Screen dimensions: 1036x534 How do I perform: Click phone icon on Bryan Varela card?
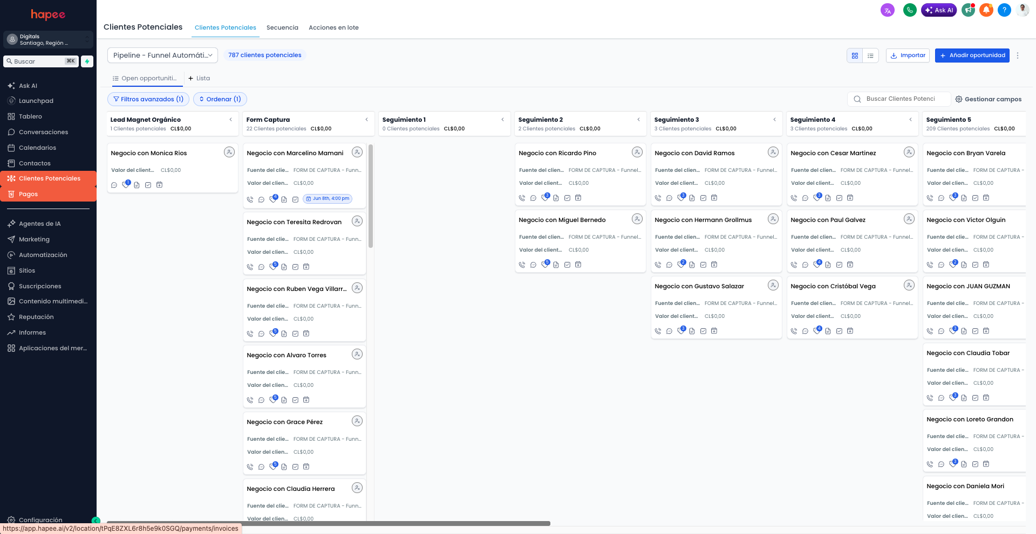point(930,198)
